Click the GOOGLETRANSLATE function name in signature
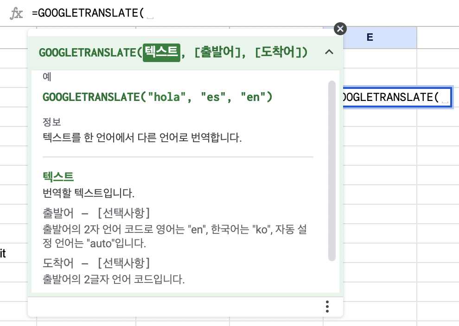This screenshot has width=459, height=326. point(88,53)
